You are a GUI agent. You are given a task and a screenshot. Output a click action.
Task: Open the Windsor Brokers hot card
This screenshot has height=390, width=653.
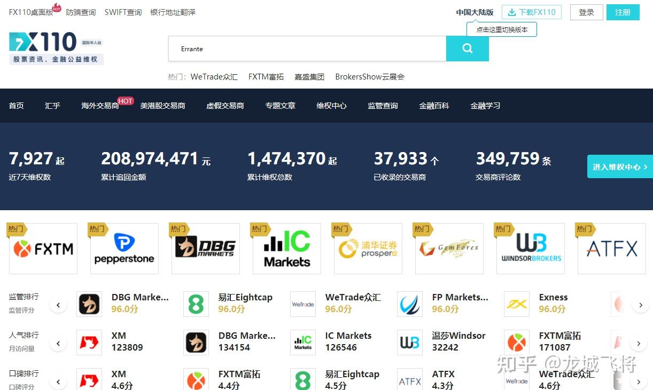click(531, 249)
